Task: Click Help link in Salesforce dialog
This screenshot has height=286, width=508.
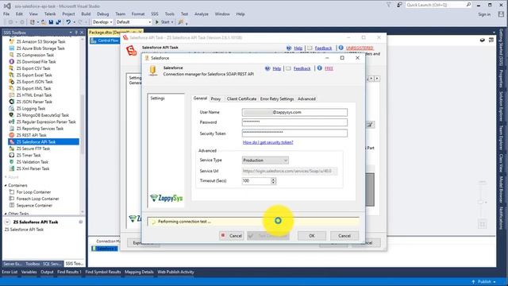Action: 277,68
